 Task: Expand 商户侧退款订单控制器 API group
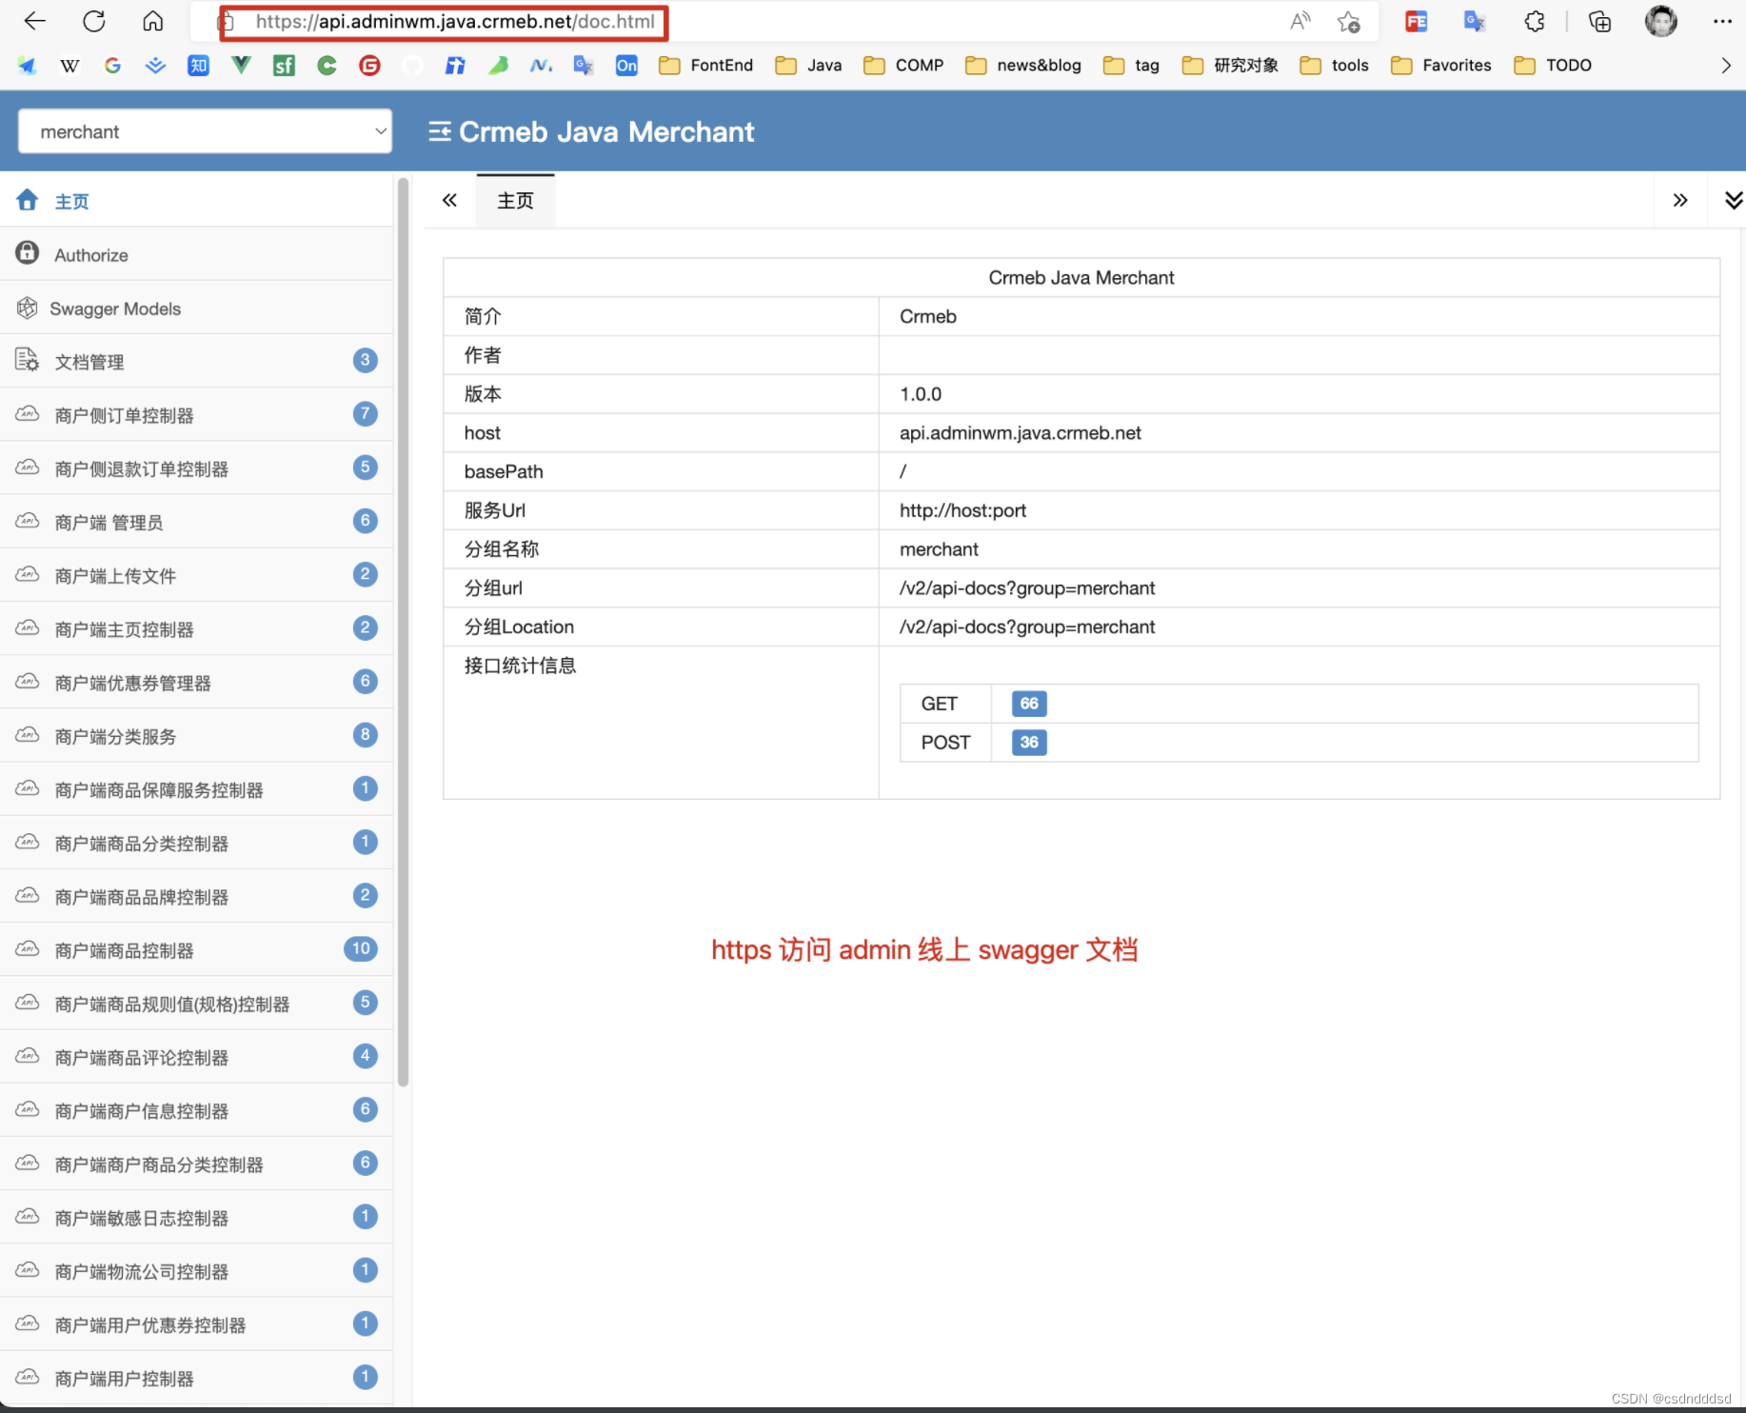196,468
